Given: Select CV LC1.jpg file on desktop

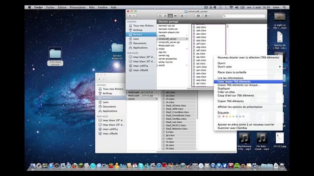Looking at the screenshot, I should click(280, 140).
